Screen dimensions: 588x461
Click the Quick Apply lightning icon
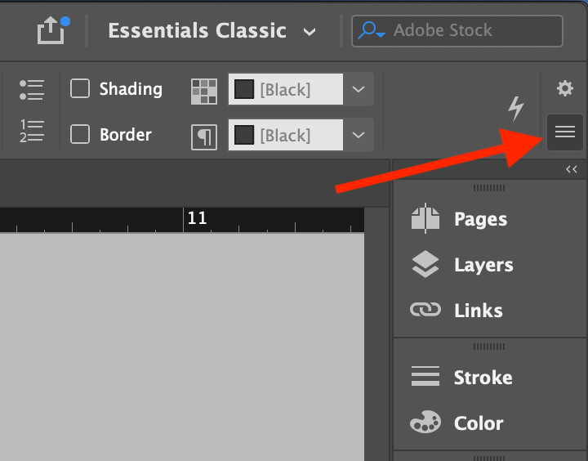coord(515,108)
